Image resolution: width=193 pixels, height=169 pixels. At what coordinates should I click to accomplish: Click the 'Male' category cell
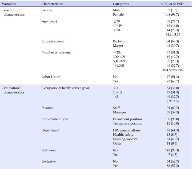tap(116, 10)
